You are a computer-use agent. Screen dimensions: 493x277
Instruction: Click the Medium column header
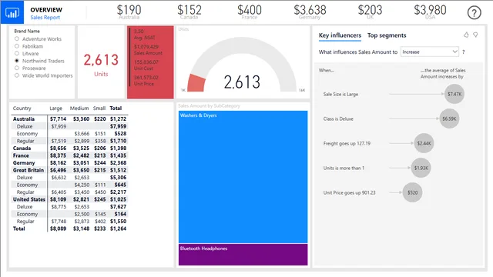(79, 108)
